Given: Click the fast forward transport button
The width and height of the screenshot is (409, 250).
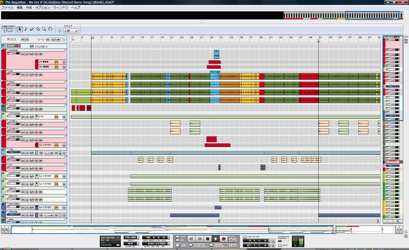Looking at the screenshot, I should (x=199, y=239).
